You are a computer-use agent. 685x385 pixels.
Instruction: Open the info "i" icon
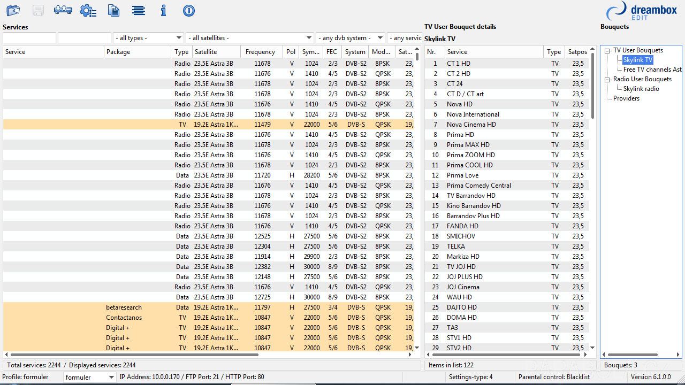pyautogui.click(x=164, y=10)
